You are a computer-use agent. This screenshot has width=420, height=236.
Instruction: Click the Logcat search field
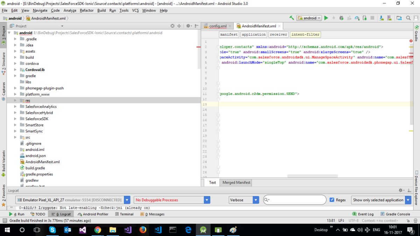pos(295,200)
